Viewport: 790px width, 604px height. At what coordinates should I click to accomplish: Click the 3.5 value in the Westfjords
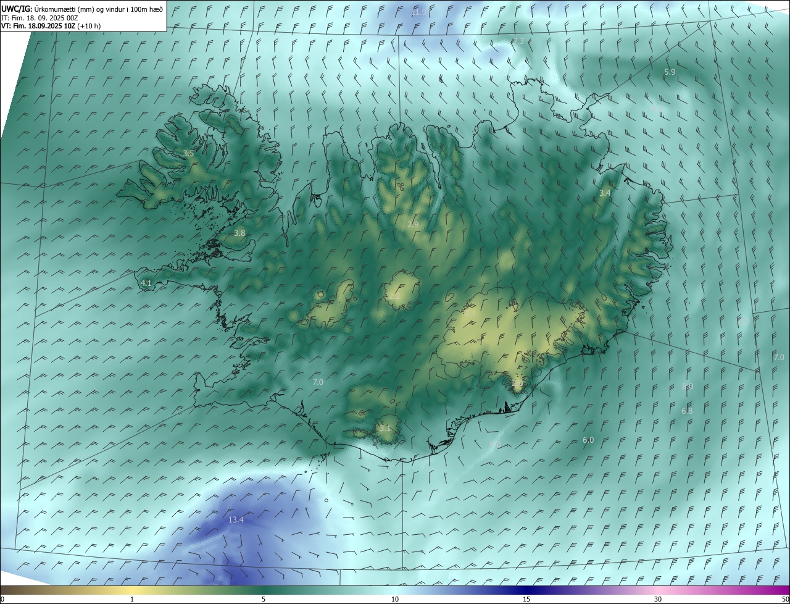[188, 153]
